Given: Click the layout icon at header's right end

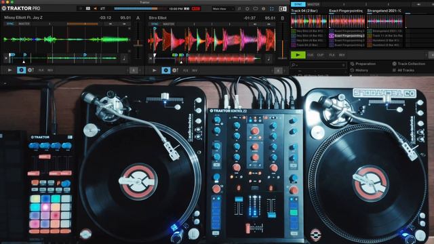Looking at the screenshot, I should 283,9.
